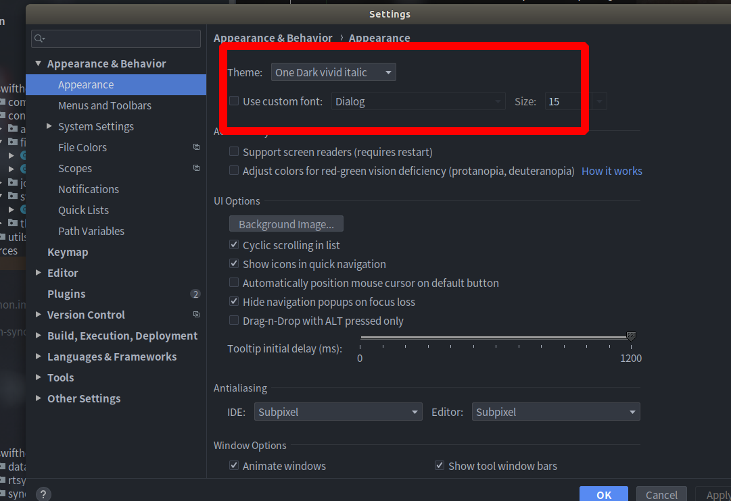Click per-project settings icon beside Version Control
This screenshot has width=731, height=501.
pyautogui.click(x=196, y=314)
